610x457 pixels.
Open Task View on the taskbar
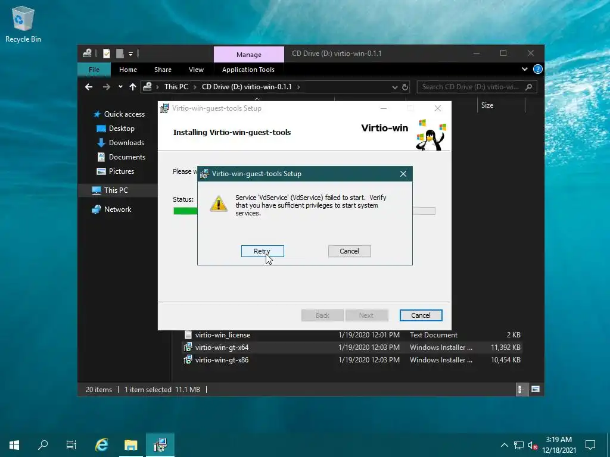(x=71, y=445)
